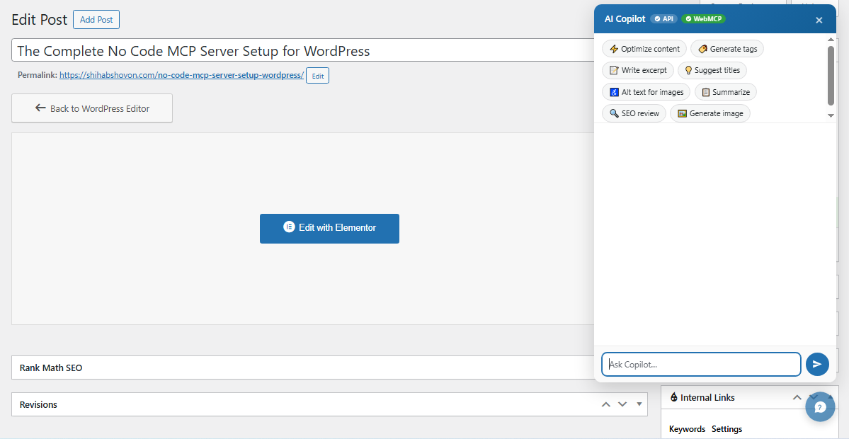The image size is (849, 439).
Task: Expand the Rank Math SEO panel
Action: [x=303, y=367]
